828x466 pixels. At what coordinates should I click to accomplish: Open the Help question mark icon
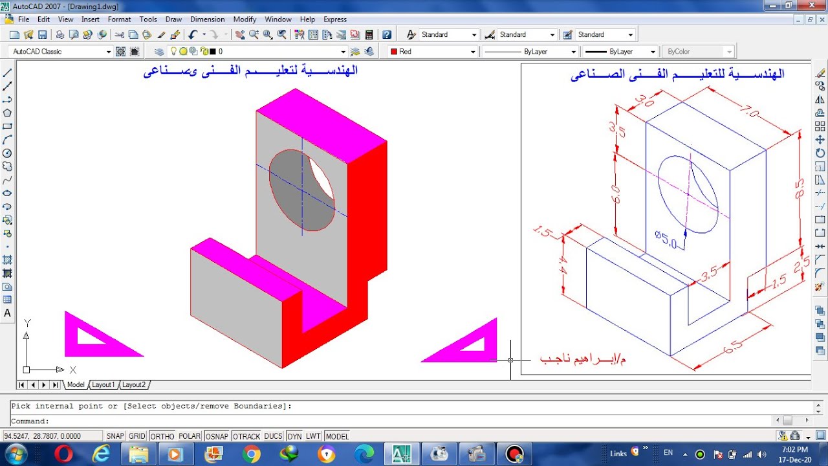point(387,34)
